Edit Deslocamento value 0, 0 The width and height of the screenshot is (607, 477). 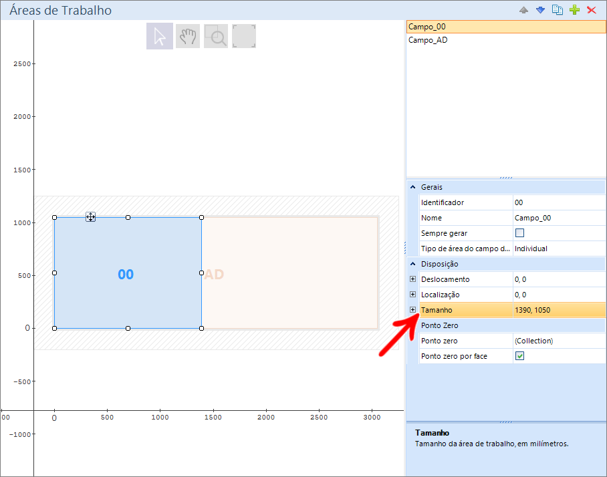(x=559, y=279)
